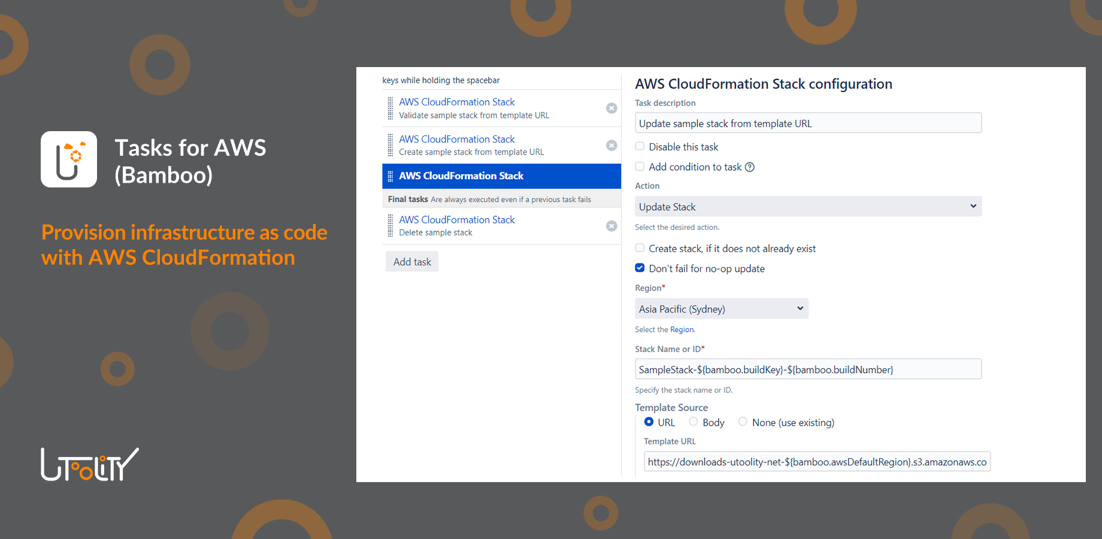Remove the "Create sample stack" task

pyautogui.click(x=611, y=145)
